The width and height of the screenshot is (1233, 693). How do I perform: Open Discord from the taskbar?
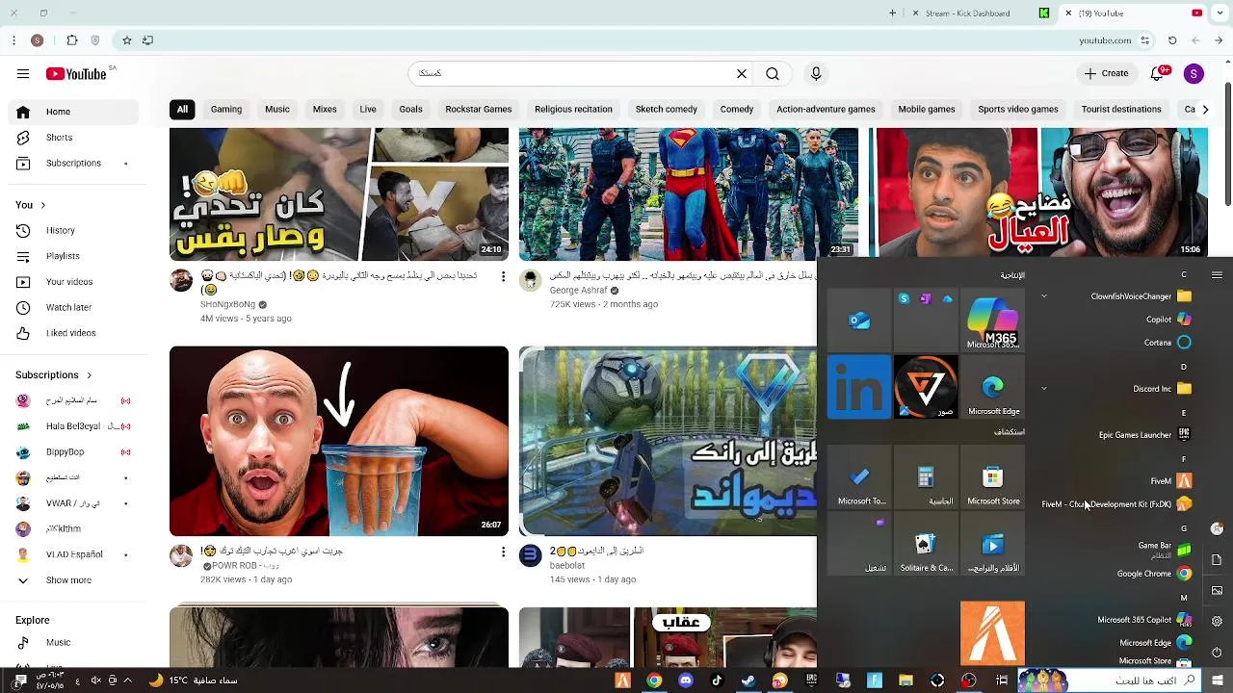(x=685, y=680)
